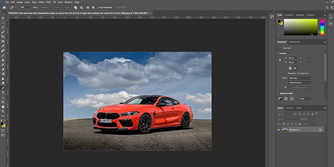The width and height of the screenshot is (334, 167).
Task: Open the Pen tool preset picker arrow
Action: 15,8
